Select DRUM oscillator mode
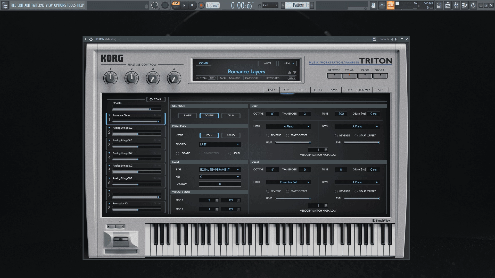 231,116
